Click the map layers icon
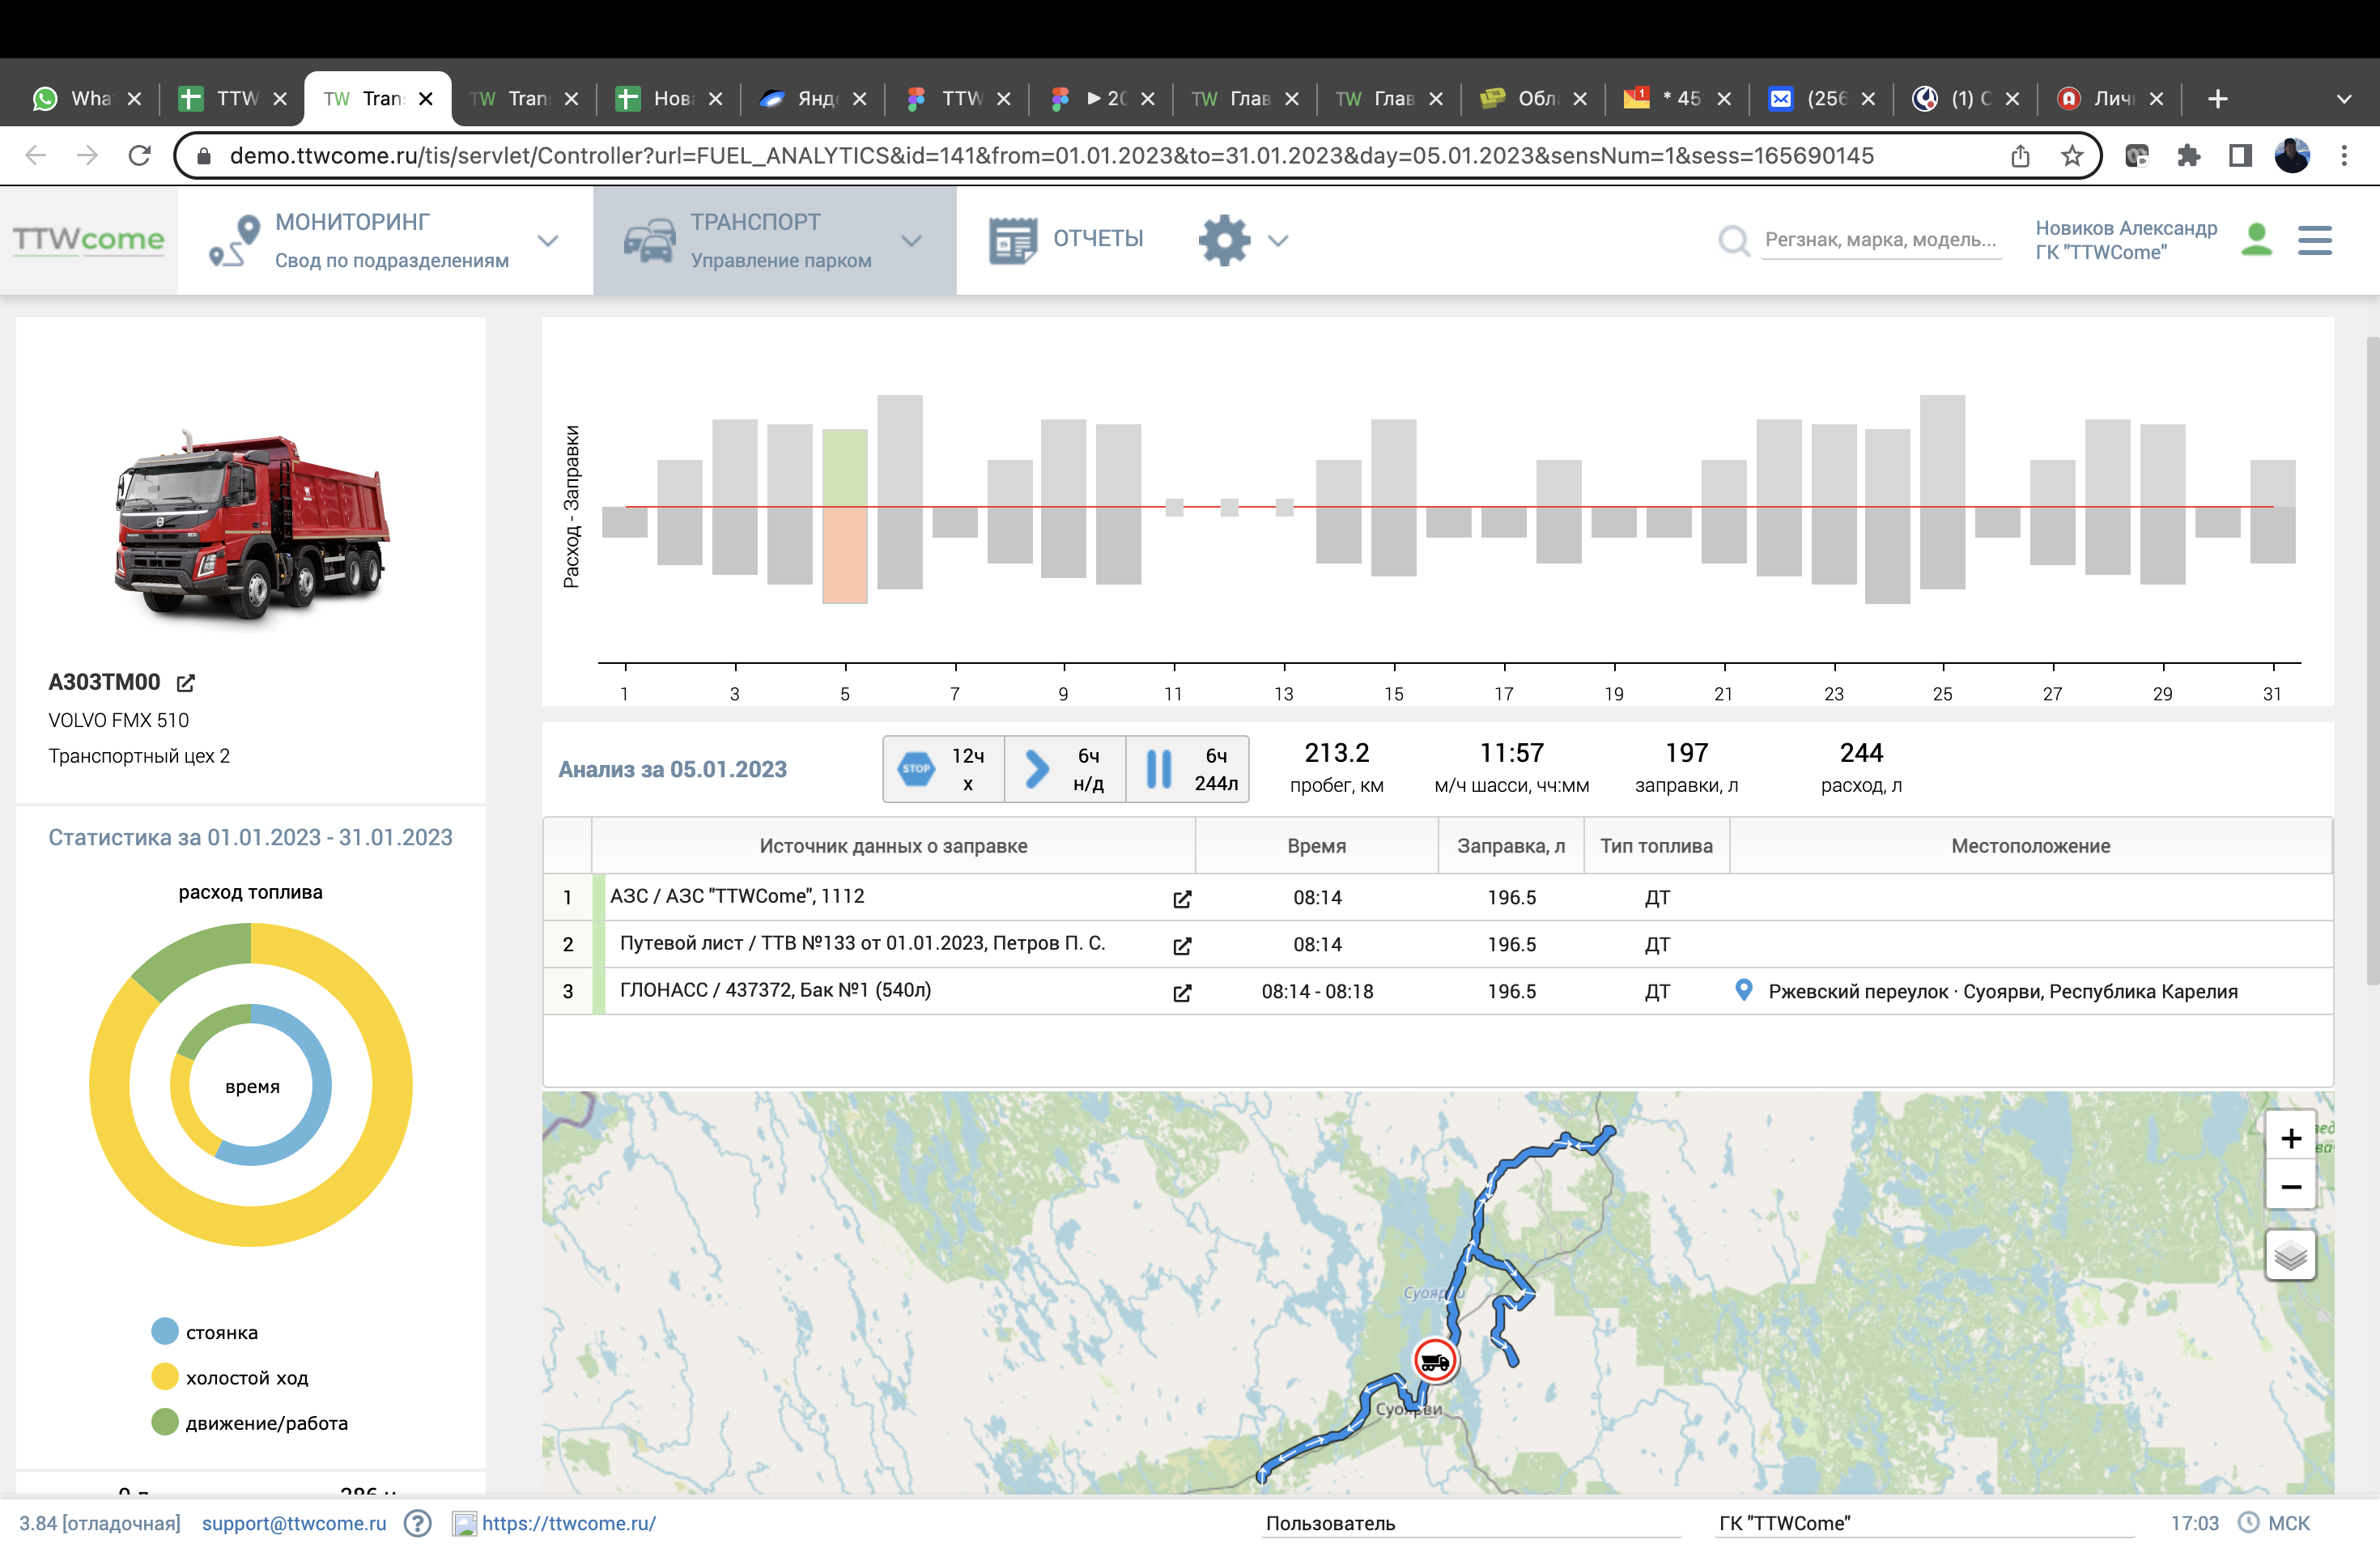The image size is (2380, 1548). click(x=2289, y=1255)
